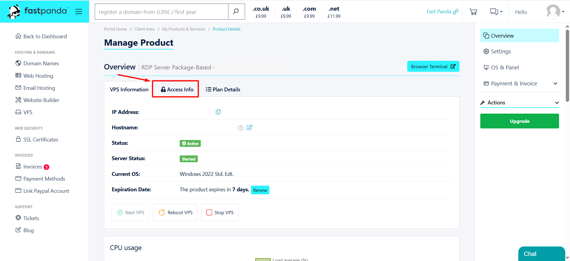Toggle the hamburger sidebar menu
Image resolution: width=570 pixels, height=261 pixels.
79,12
